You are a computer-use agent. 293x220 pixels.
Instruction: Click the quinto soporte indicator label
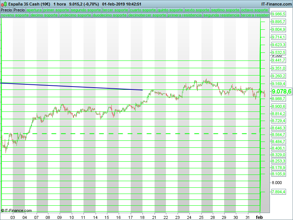pyautogui.click(x=170, y=10)
